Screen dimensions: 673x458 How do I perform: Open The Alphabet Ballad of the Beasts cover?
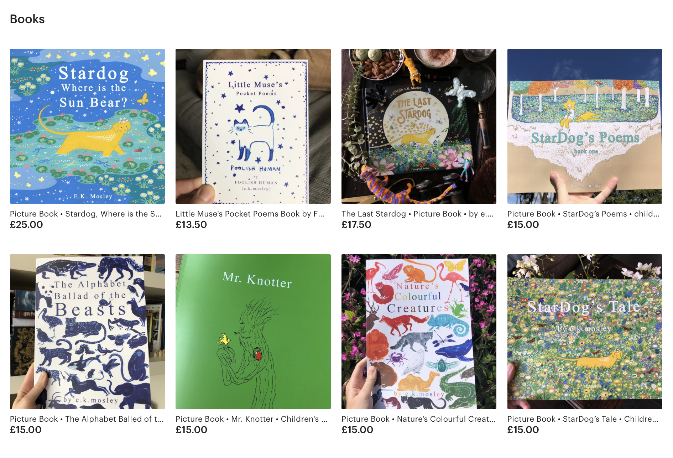[87, 332]
